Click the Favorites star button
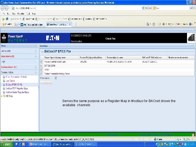This screenshot has width=196, height=147. [7, 24]
